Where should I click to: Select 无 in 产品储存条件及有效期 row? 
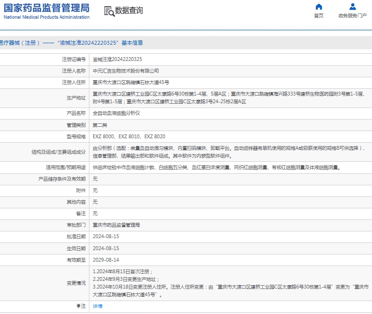(x=95, y=179)
